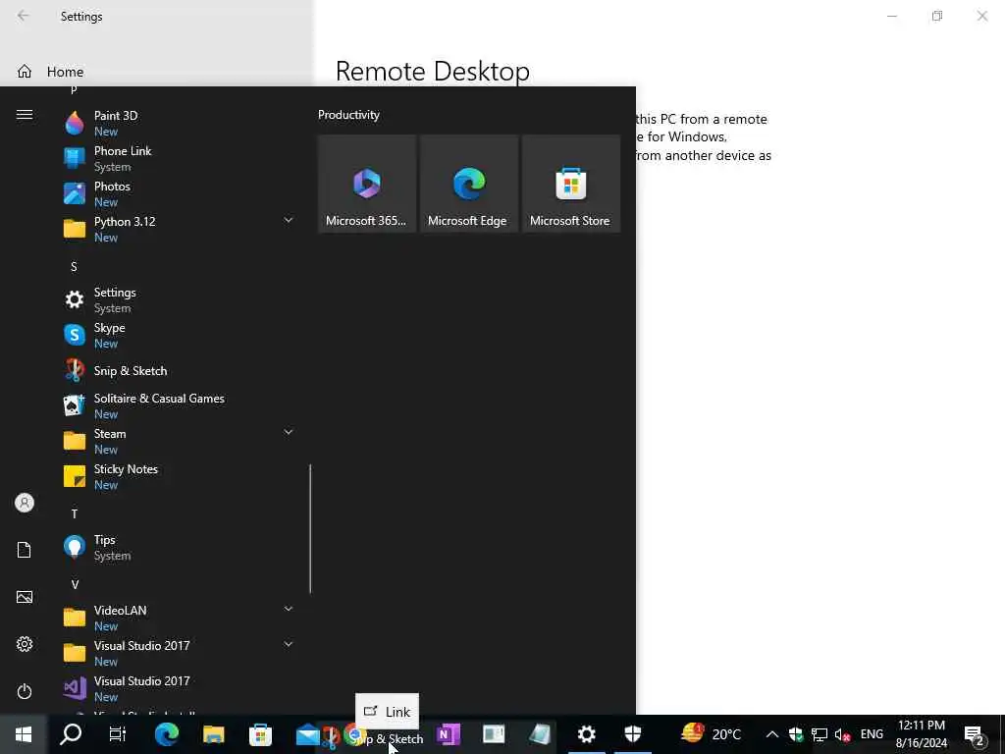Open File Explorer from the taskbar
Viewport: 1005px width, 754px height.
(x=213, y=734)
